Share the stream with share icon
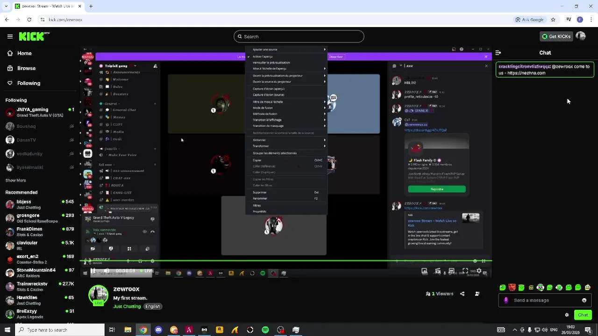The image size is (598, 336). [x=463, y=294]
